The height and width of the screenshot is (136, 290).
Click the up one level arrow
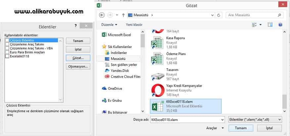click(123, 15)
